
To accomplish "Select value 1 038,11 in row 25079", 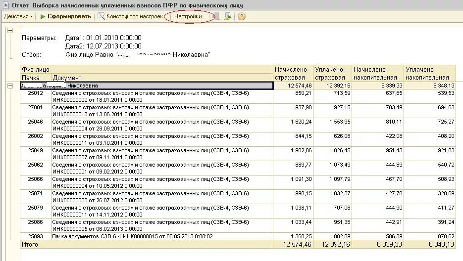I will tap(301, 208).
